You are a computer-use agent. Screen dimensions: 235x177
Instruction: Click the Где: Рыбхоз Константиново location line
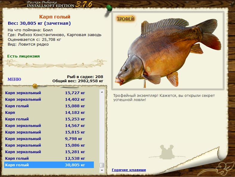[54, 35]
